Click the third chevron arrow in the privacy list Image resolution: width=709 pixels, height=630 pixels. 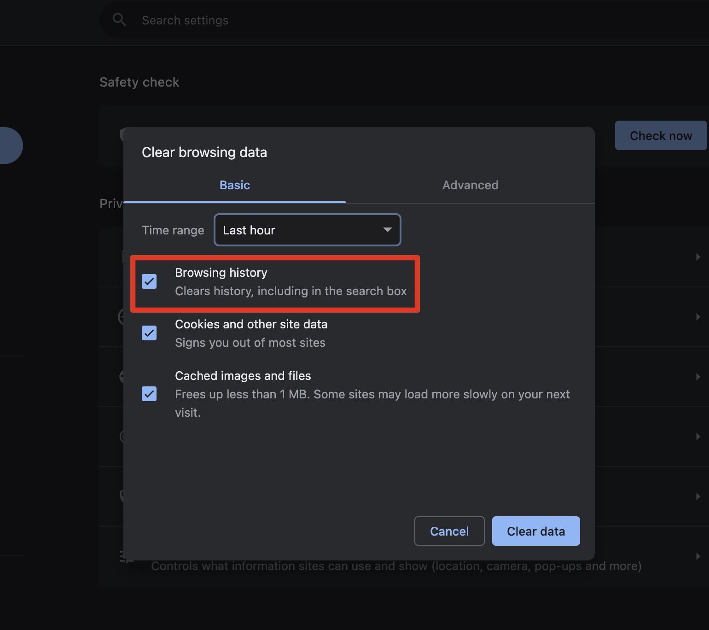point(698,377)
